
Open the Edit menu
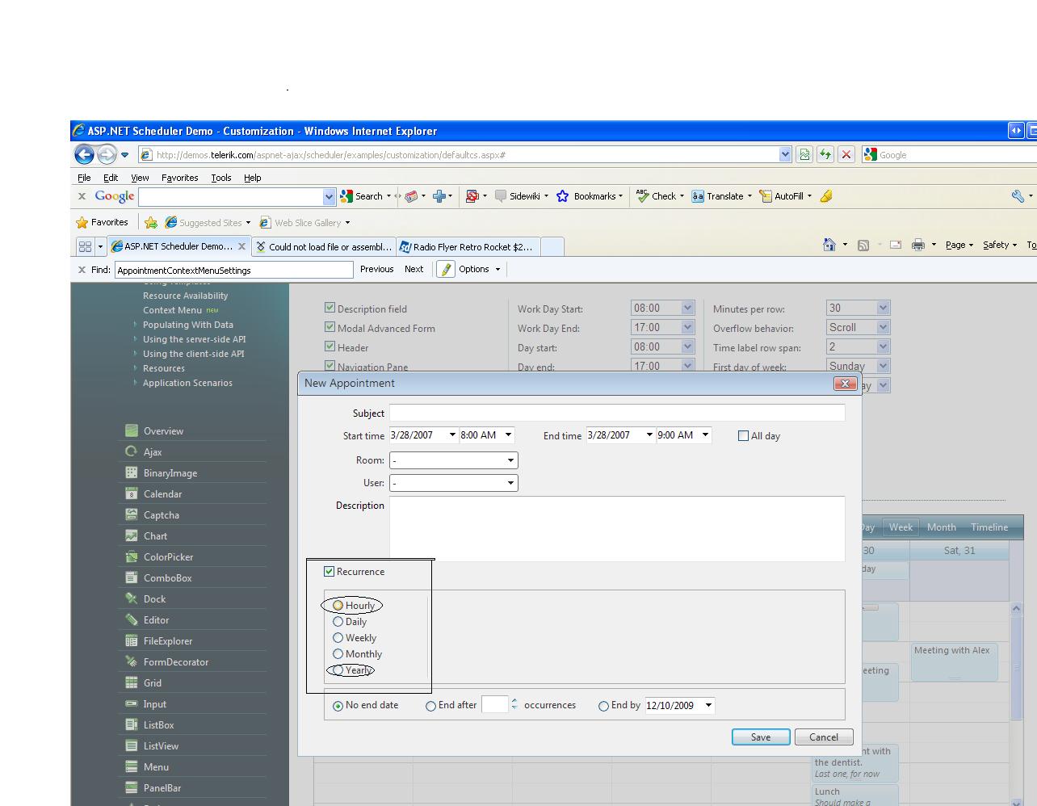[x=111, y=178]
